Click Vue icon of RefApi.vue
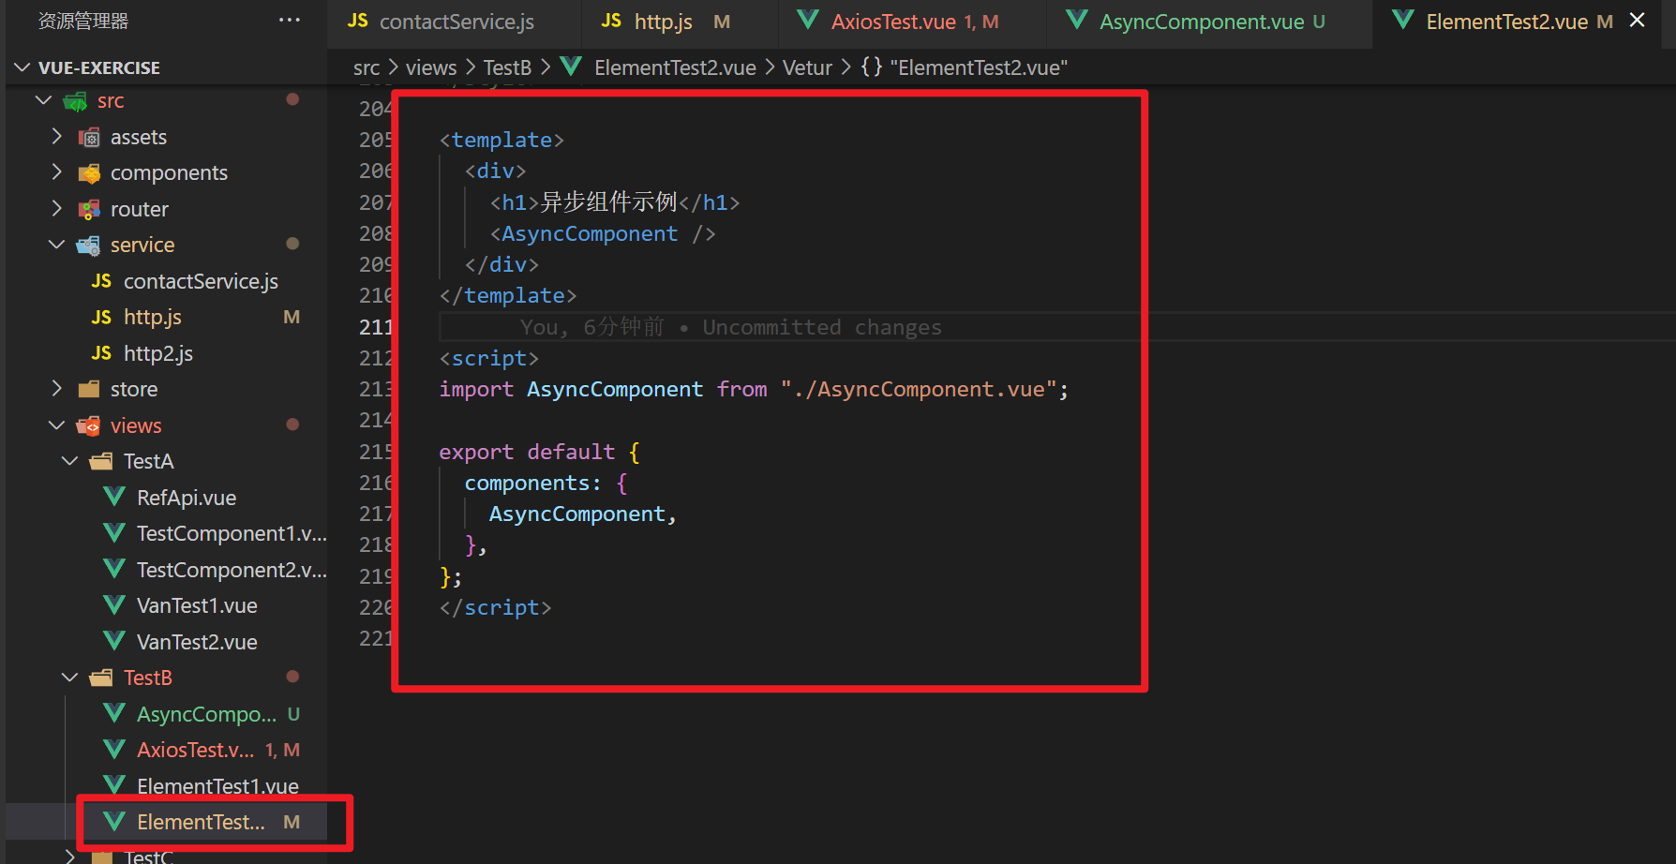1676x864 pixels. (114, 498)
